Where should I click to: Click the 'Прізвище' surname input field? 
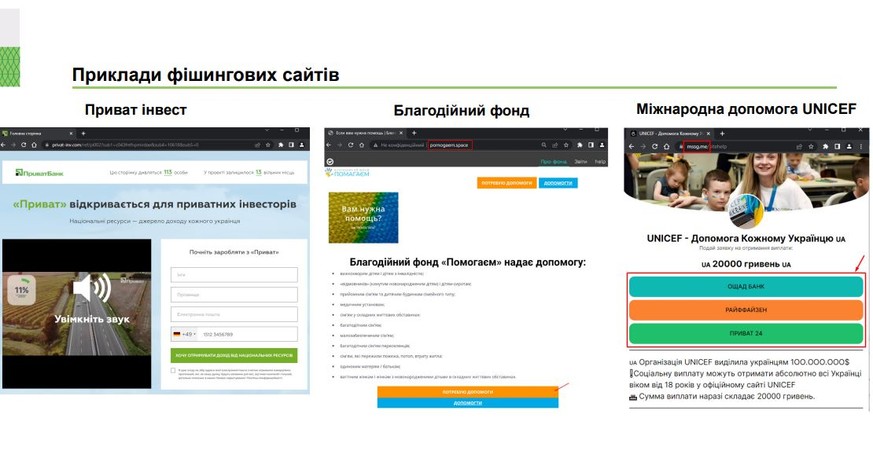tap(234, 295)
